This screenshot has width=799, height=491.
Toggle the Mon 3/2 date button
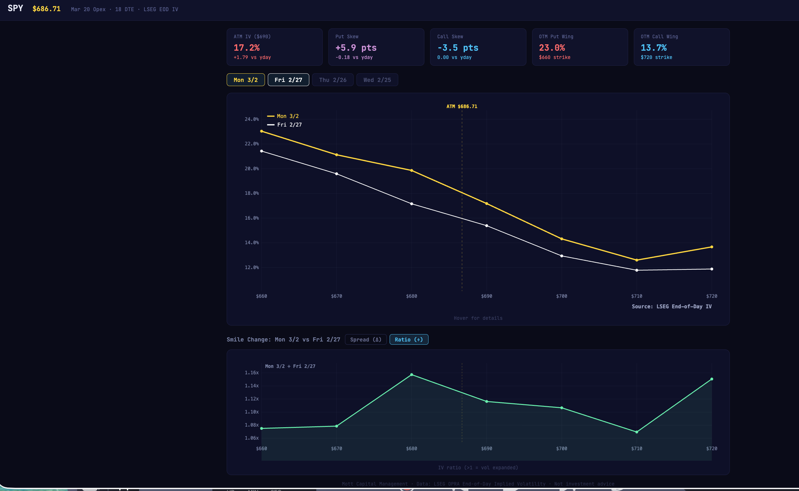click(x=246, y=80)
